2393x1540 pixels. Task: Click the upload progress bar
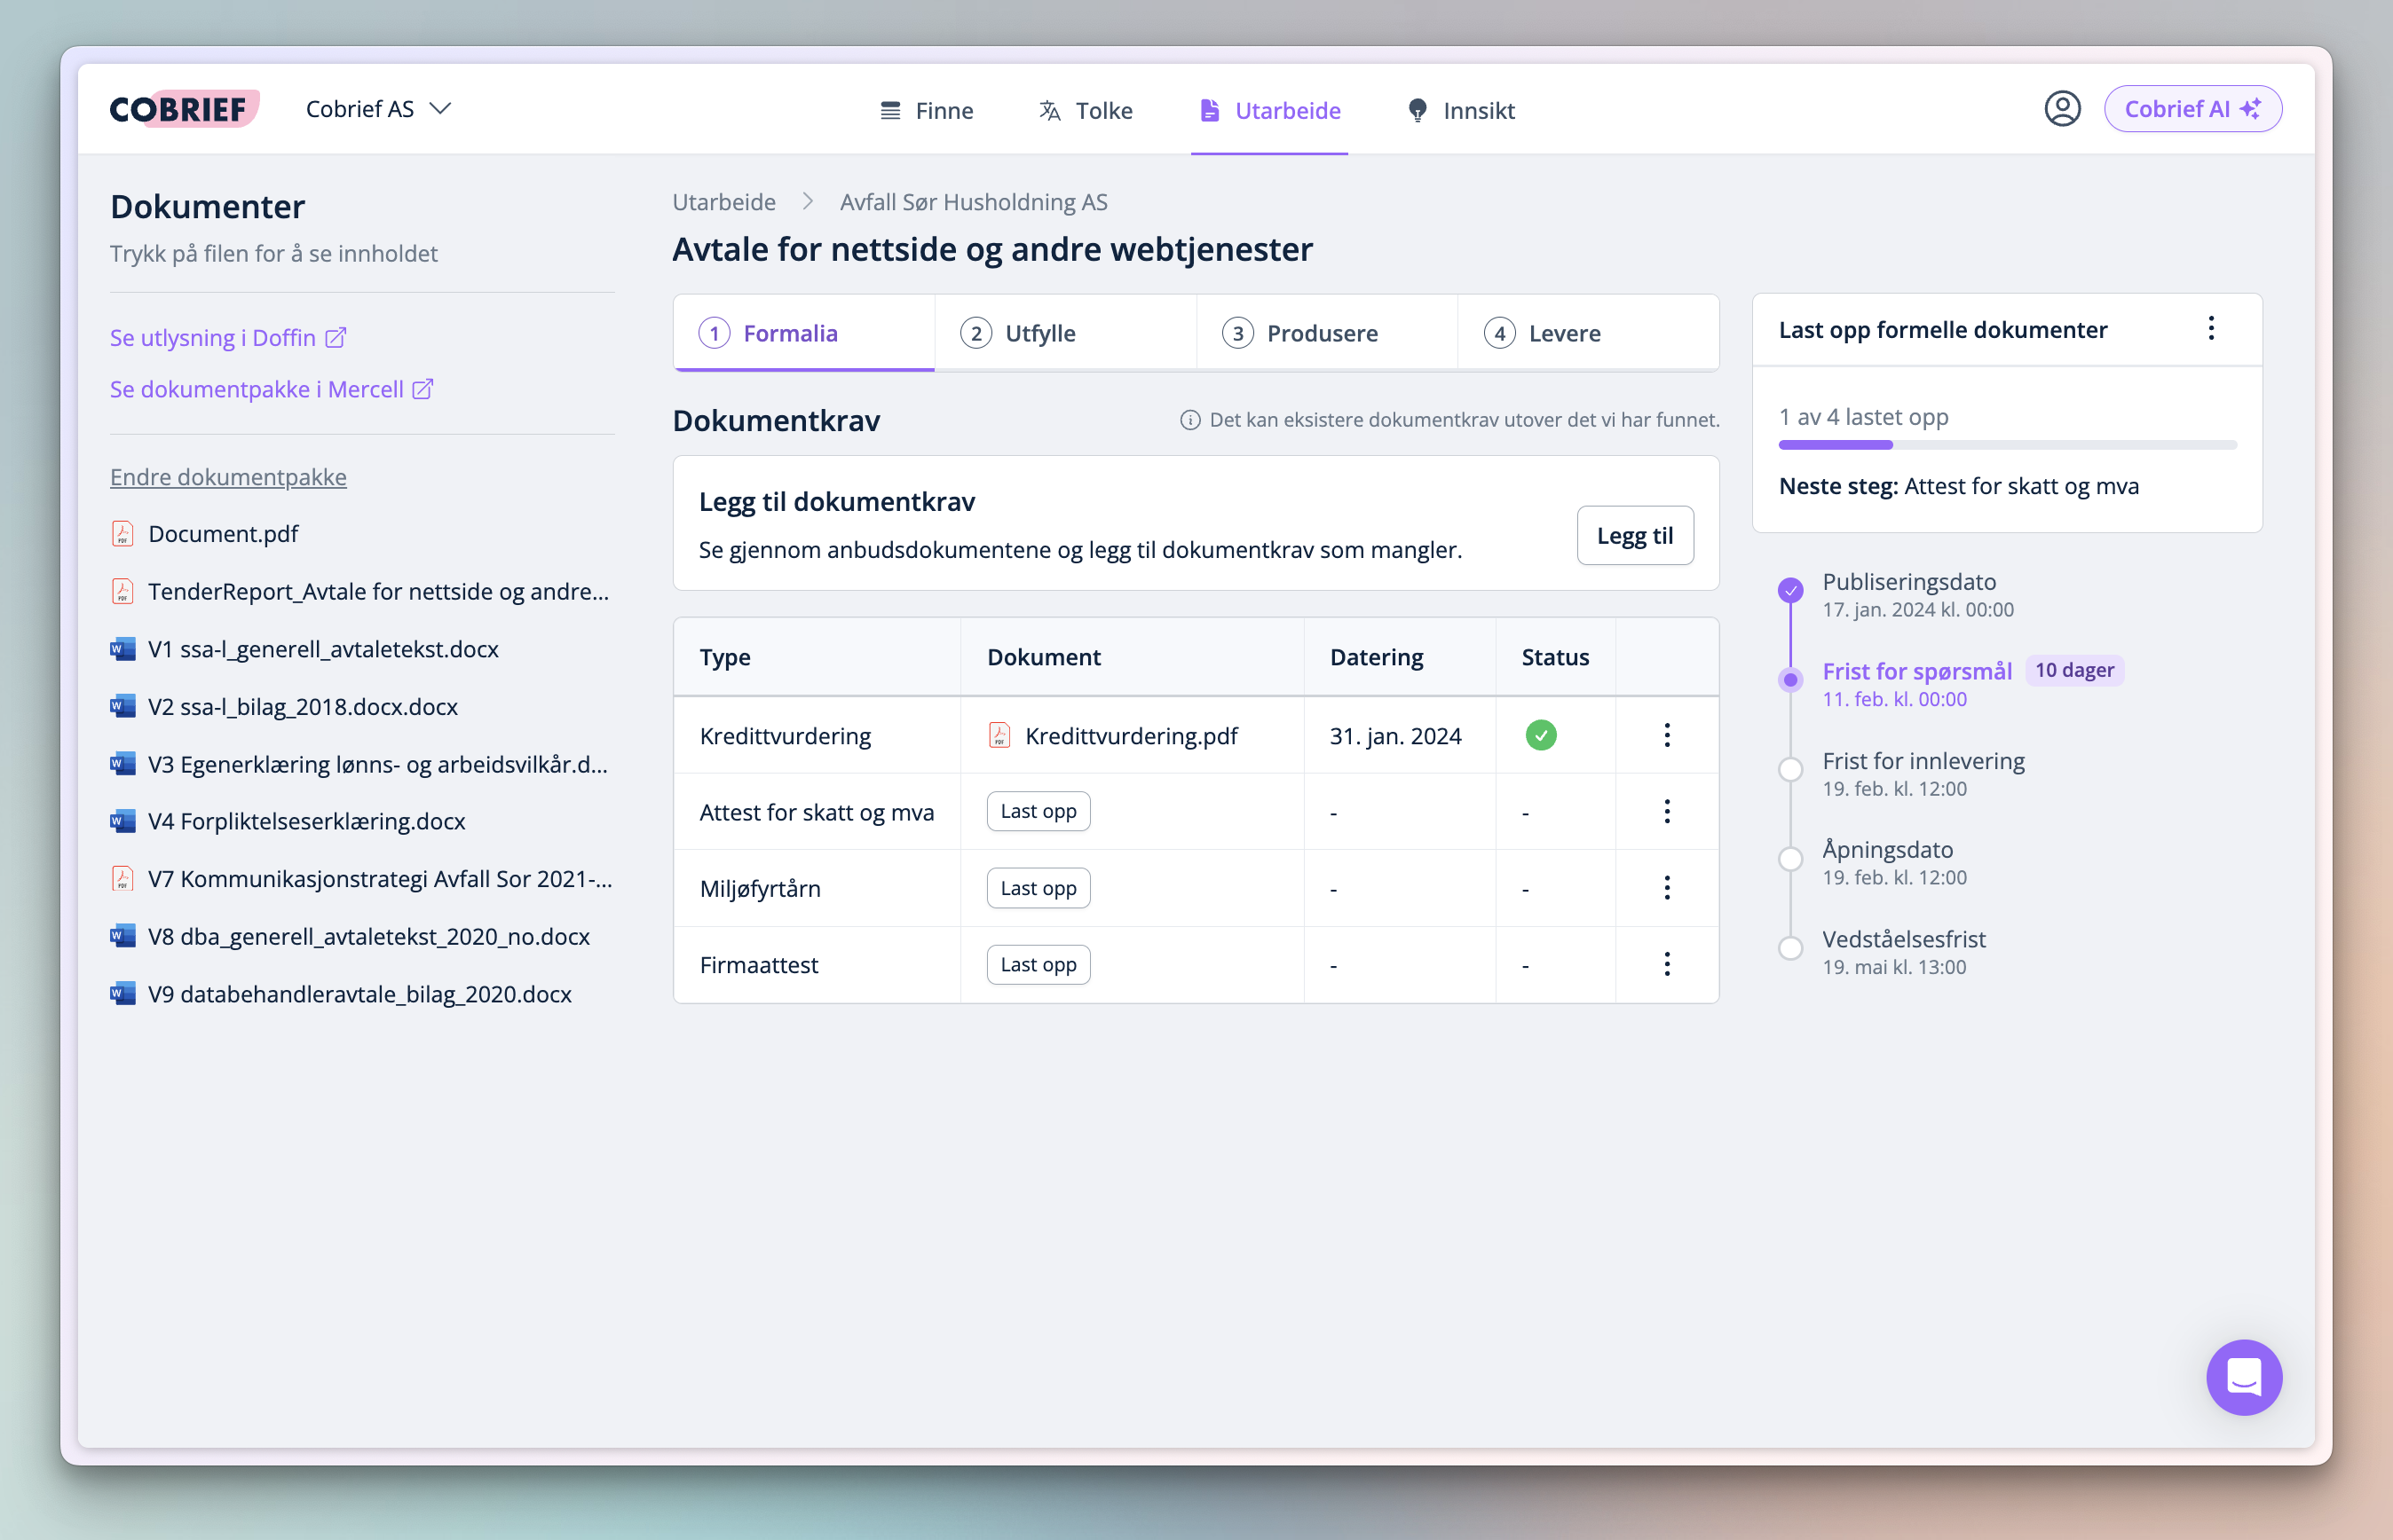(2007, 445)
